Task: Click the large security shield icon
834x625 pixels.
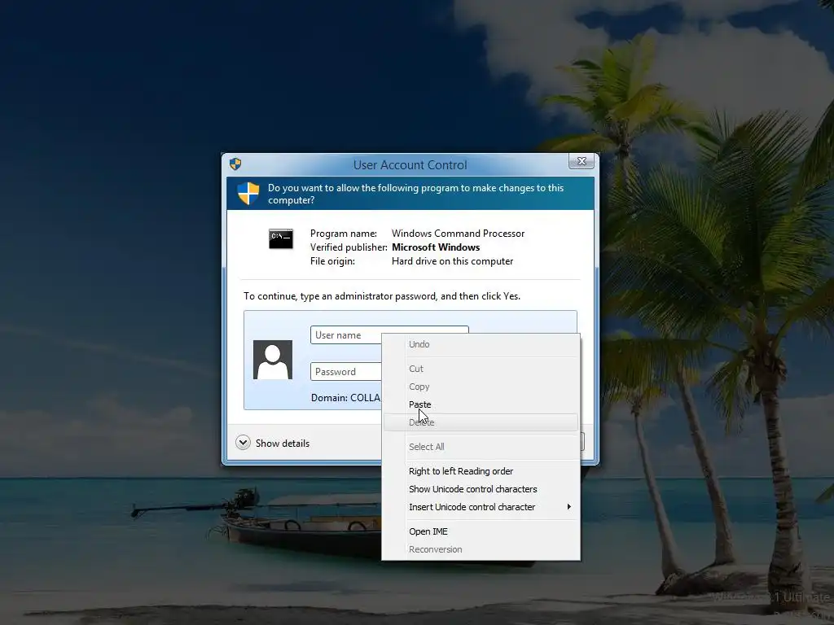Action: click(248, 194)
